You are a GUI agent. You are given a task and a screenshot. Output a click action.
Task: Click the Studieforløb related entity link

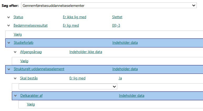click(x=23, y=43)
